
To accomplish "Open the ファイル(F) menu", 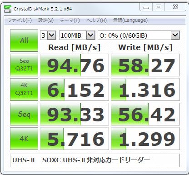I will 20,20.
